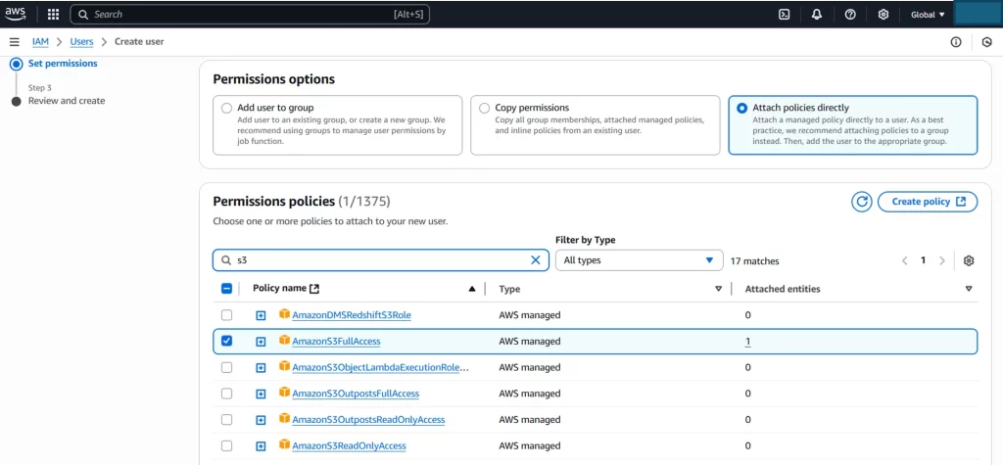Open attached entities count 1 link
Image resolution: width=1003 pixels, height=465 pixels.
tap(747, 342)
